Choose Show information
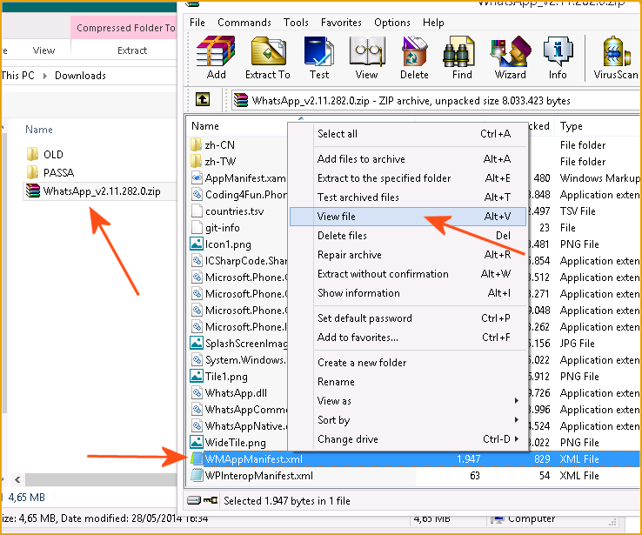Image resolution: width=642 pixels, height=535 pixels. [408, 293]
